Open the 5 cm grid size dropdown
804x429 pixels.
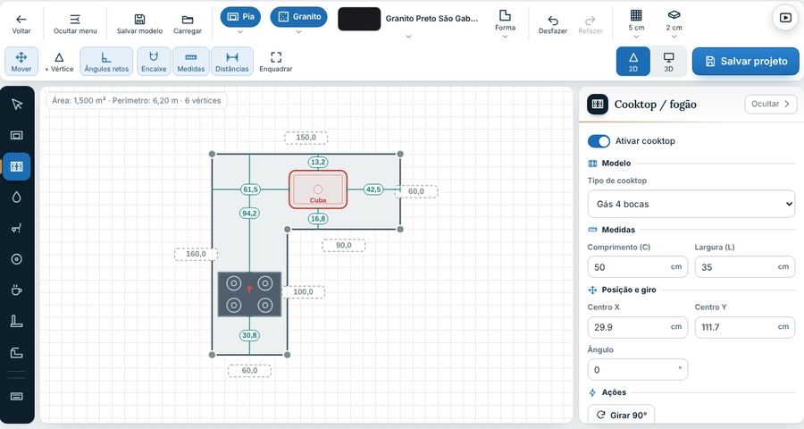[636, 23]
